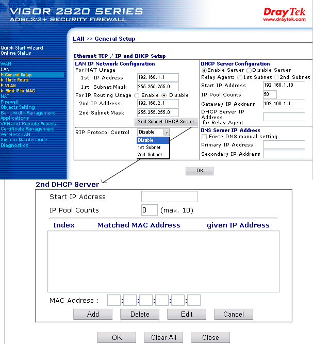Screen dimensions: 313x344
Task: Click OK in 2nd DHCP Server dialog
Action: pos(117,337)
